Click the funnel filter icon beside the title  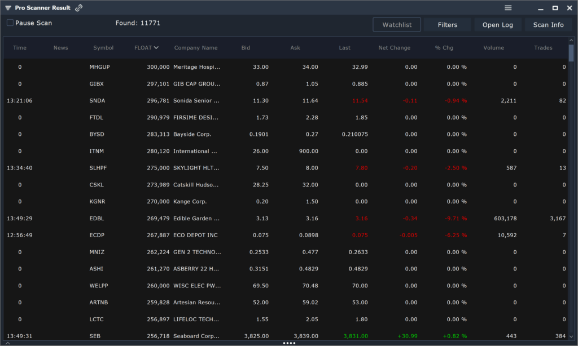8,8
